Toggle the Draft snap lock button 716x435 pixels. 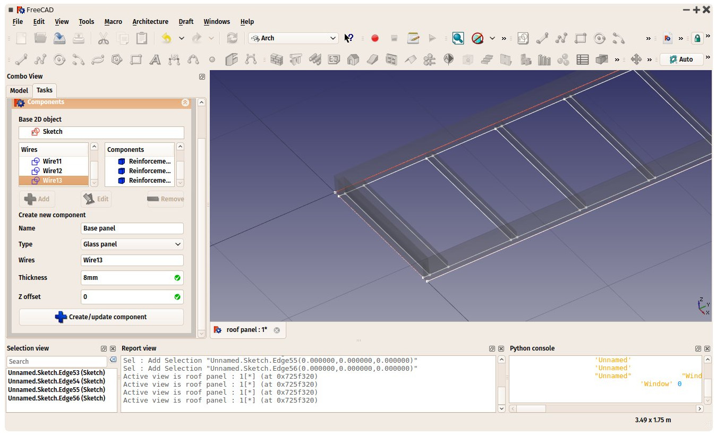(x=697, y=38)
